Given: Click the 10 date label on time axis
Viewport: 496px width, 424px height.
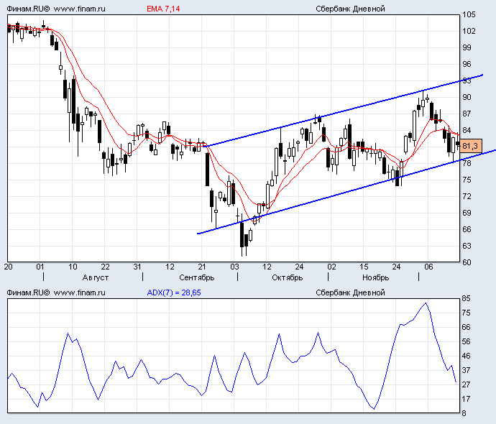Looking at the screenshot, I should click(73, 267).
